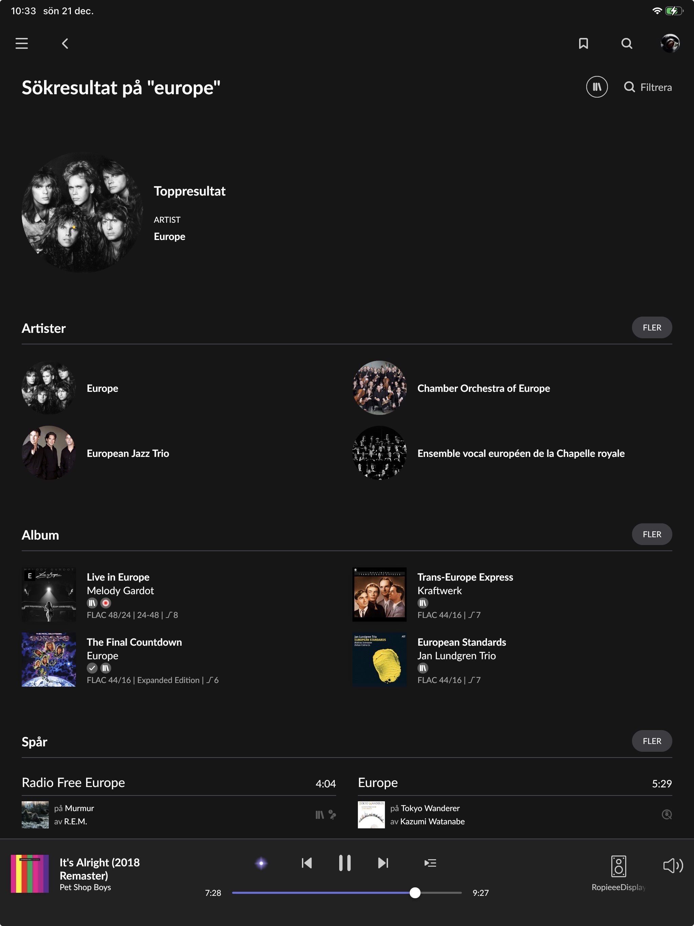
Task: Open the play queue icon
Action: click(x=430, y=863)
